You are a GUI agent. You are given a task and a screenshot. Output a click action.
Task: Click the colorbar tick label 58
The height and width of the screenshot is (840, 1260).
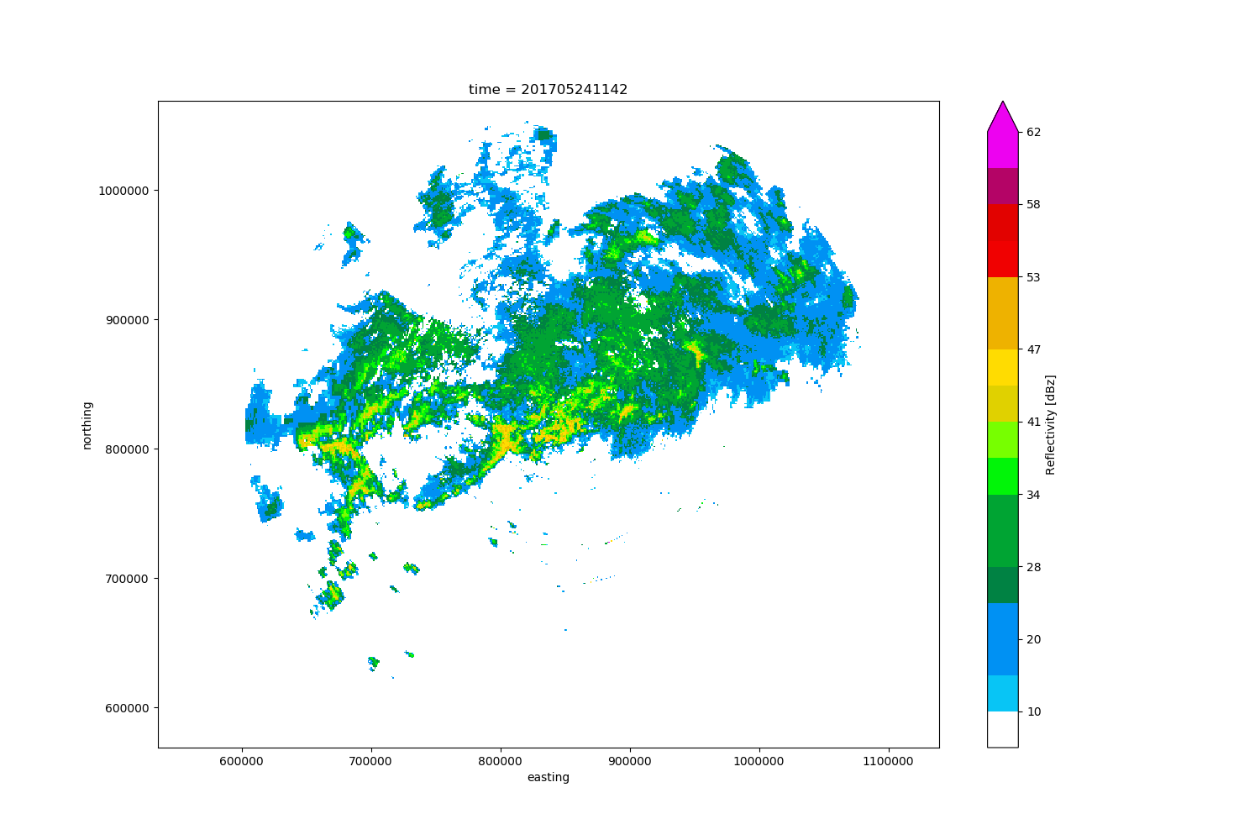1034,204
